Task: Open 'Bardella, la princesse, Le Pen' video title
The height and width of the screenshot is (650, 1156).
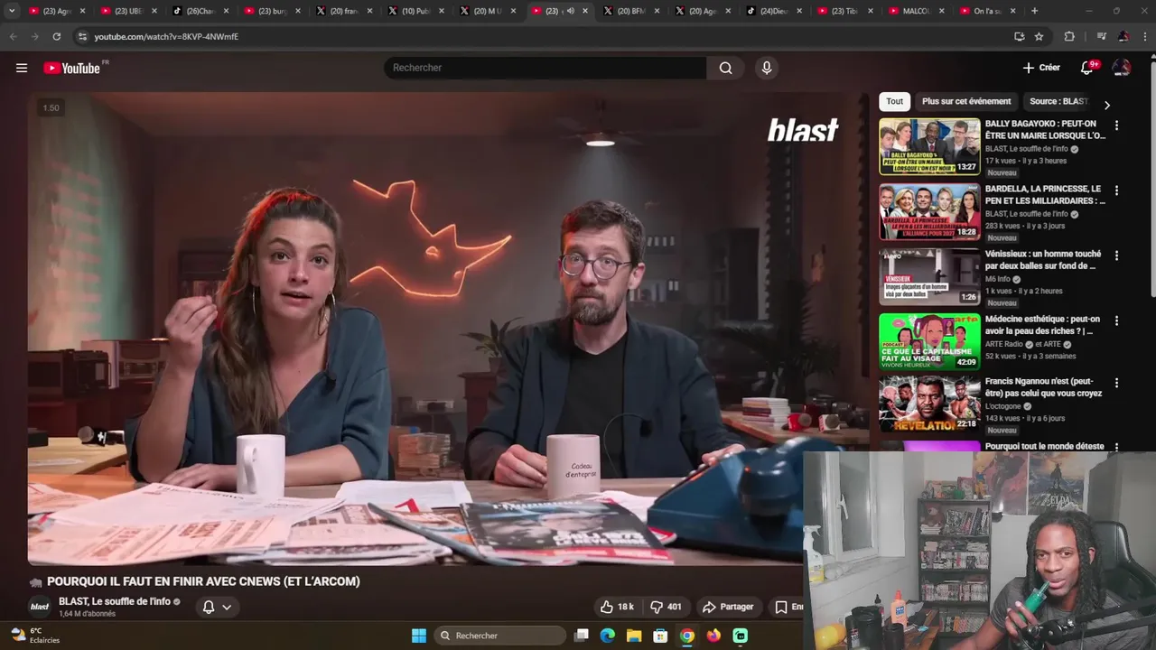Action: (x=1045, y=195)
